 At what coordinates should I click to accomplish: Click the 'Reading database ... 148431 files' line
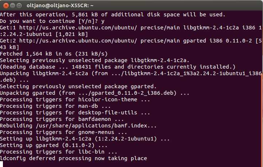(118, 67)
